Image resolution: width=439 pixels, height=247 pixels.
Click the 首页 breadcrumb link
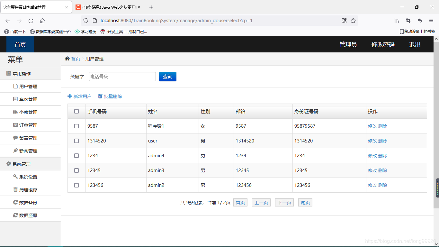coord(76,59)
